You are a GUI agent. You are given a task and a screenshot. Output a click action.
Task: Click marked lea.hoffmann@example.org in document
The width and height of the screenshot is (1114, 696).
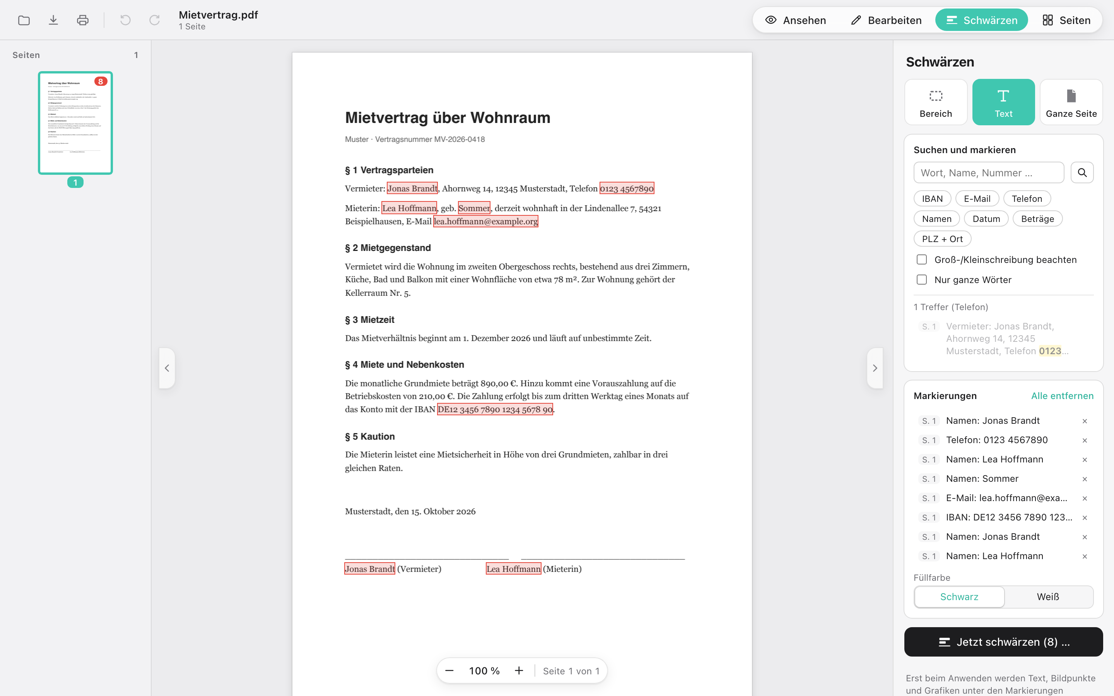(x=486, y=222)
